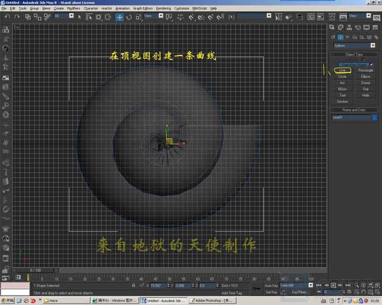The image size is (382, 305).
Task: Activate the Select and Rotate tool
Action: tap(129, 17)
